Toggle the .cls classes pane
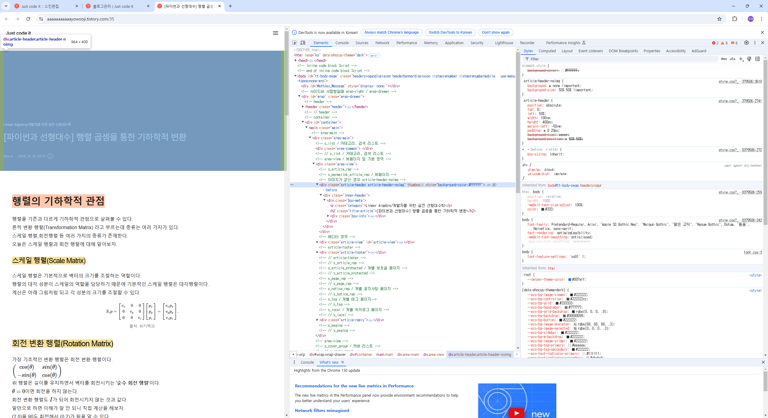 tap(732, 59)
